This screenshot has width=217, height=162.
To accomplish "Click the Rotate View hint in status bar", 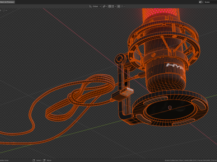I will 4,160.
